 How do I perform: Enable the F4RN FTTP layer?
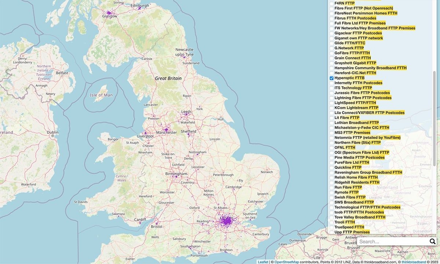coord(331,3)
